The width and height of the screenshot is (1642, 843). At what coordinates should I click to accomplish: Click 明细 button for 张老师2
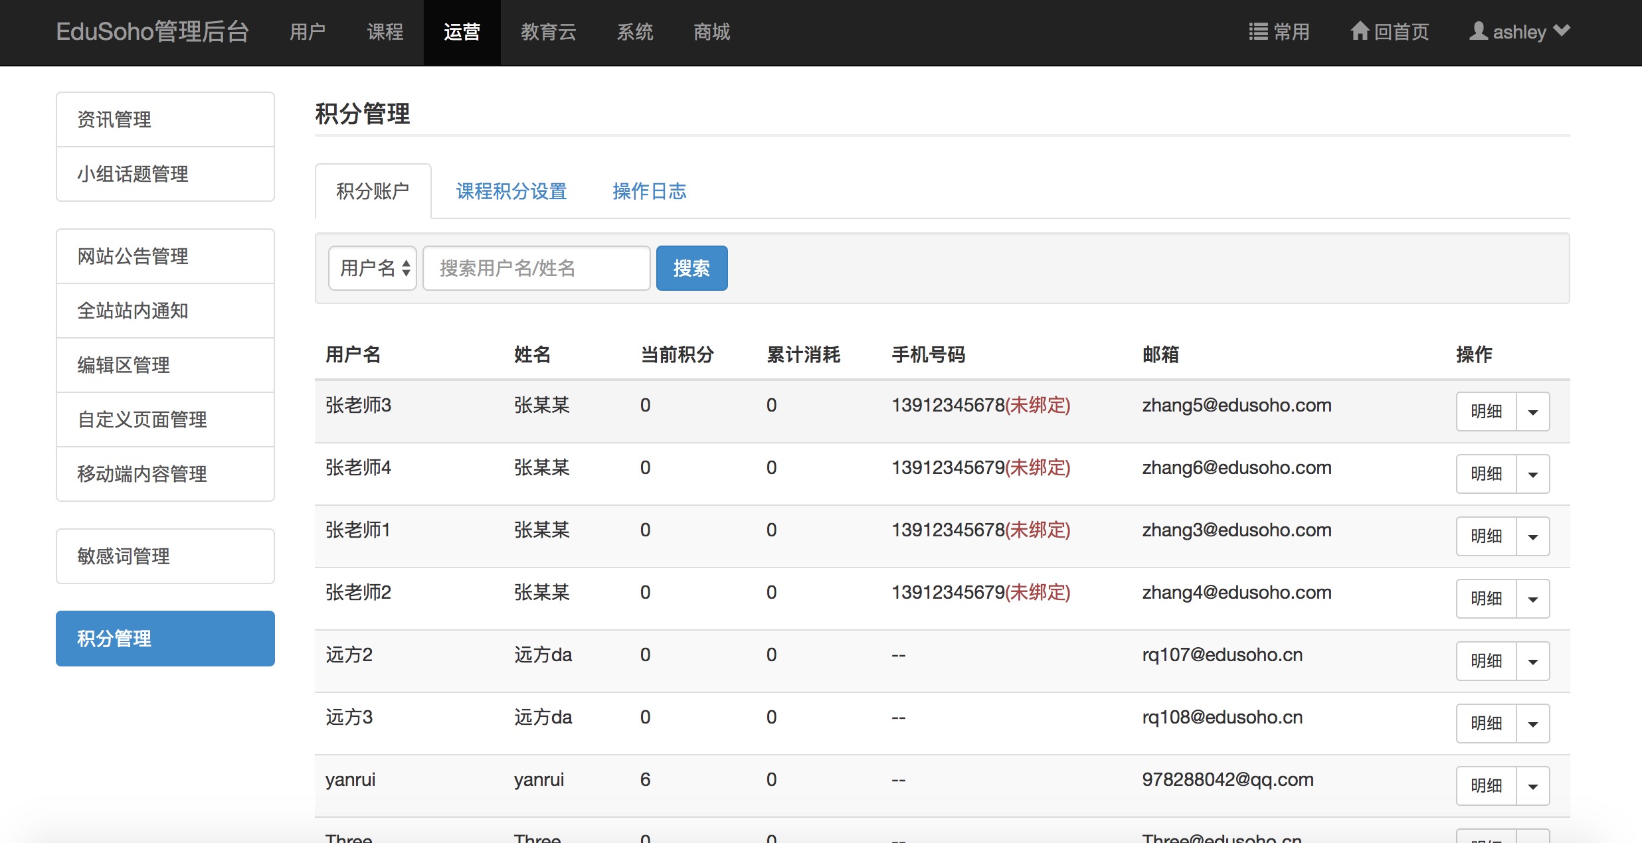[x=1487, y=599]
